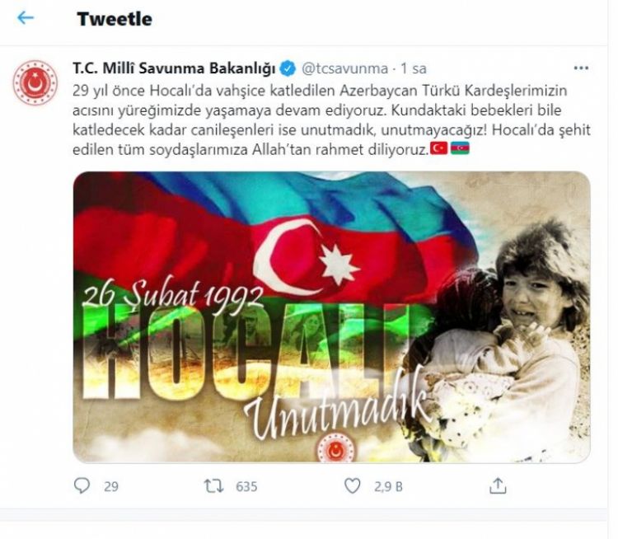Viewport: 618px width, 539px height.
Task: Retweet using the retweet arrows icon
Action: coord(213,486)
